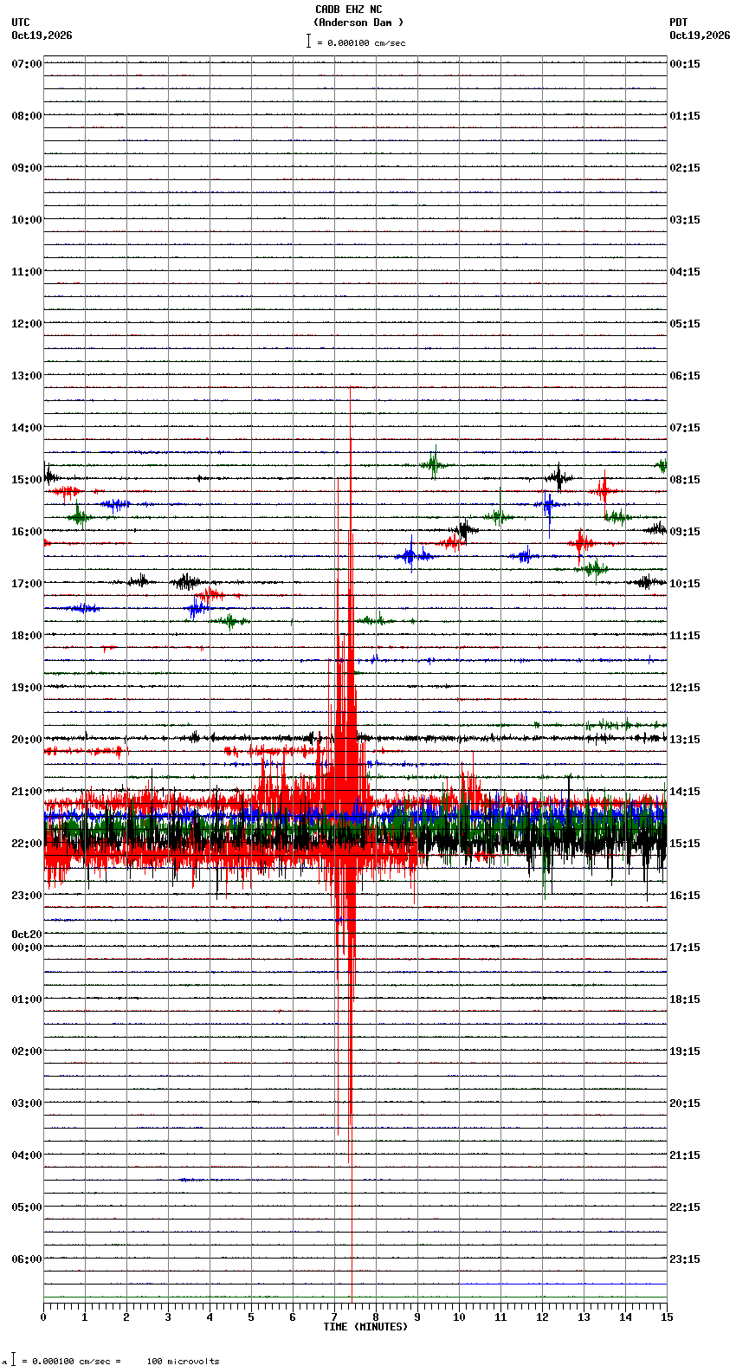Click the 07:00 UTC row label
736x1372 pixels.
point(27,64)
